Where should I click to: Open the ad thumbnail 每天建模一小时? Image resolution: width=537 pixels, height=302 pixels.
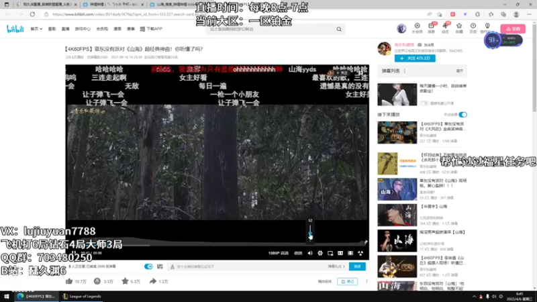[397, 95]
